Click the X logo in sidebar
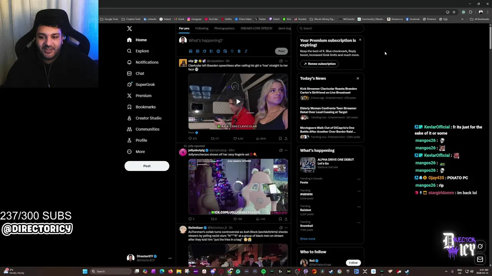 pos(130,29)
